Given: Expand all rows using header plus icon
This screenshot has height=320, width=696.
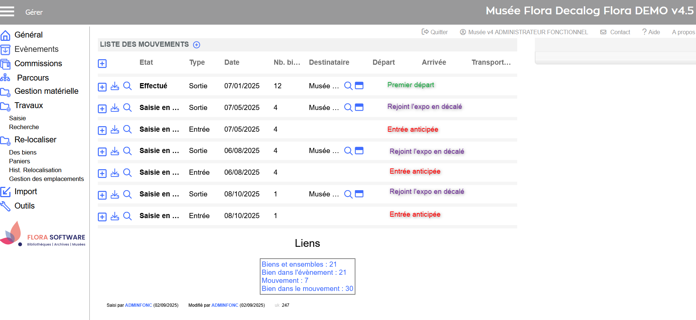Looking at the screenshot, I should tap(102, 64).
